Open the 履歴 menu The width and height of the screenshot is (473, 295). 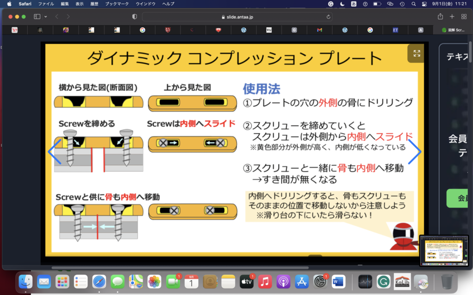tap(94, 4)
